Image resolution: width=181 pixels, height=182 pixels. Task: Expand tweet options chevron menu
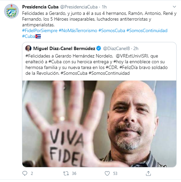[174, 7]
